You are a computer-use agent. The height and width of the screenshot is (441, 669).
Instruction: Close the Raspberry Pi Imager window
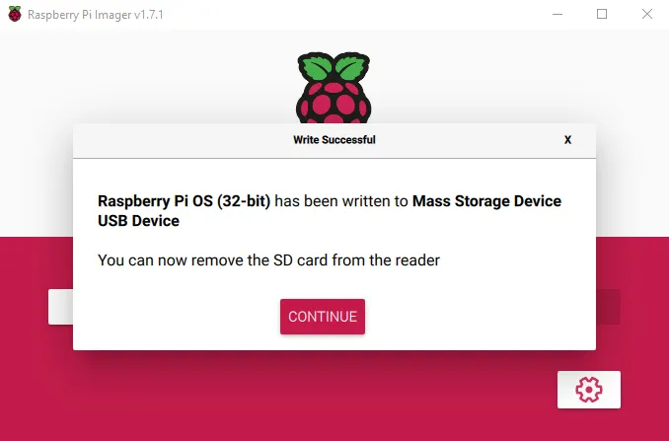click(x=647, y=14)
